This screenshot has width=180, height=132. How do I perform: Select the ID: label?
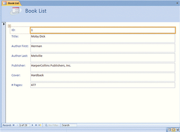pos(13,30)
